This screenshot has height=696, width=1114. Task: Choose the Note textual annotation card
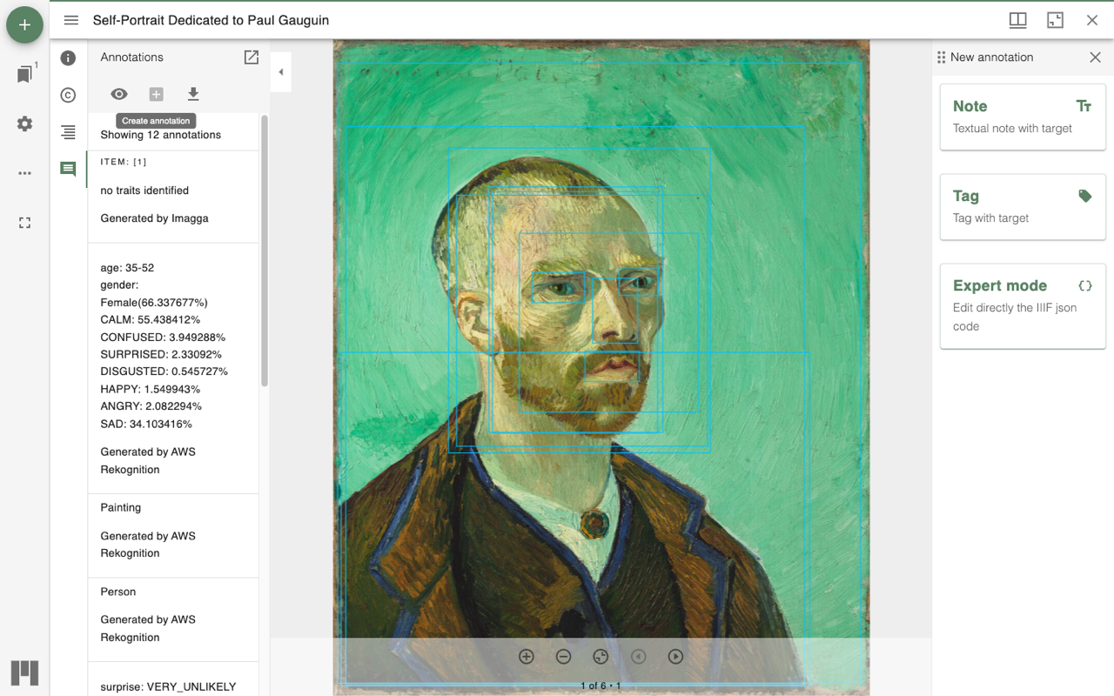pos(1023,117)
